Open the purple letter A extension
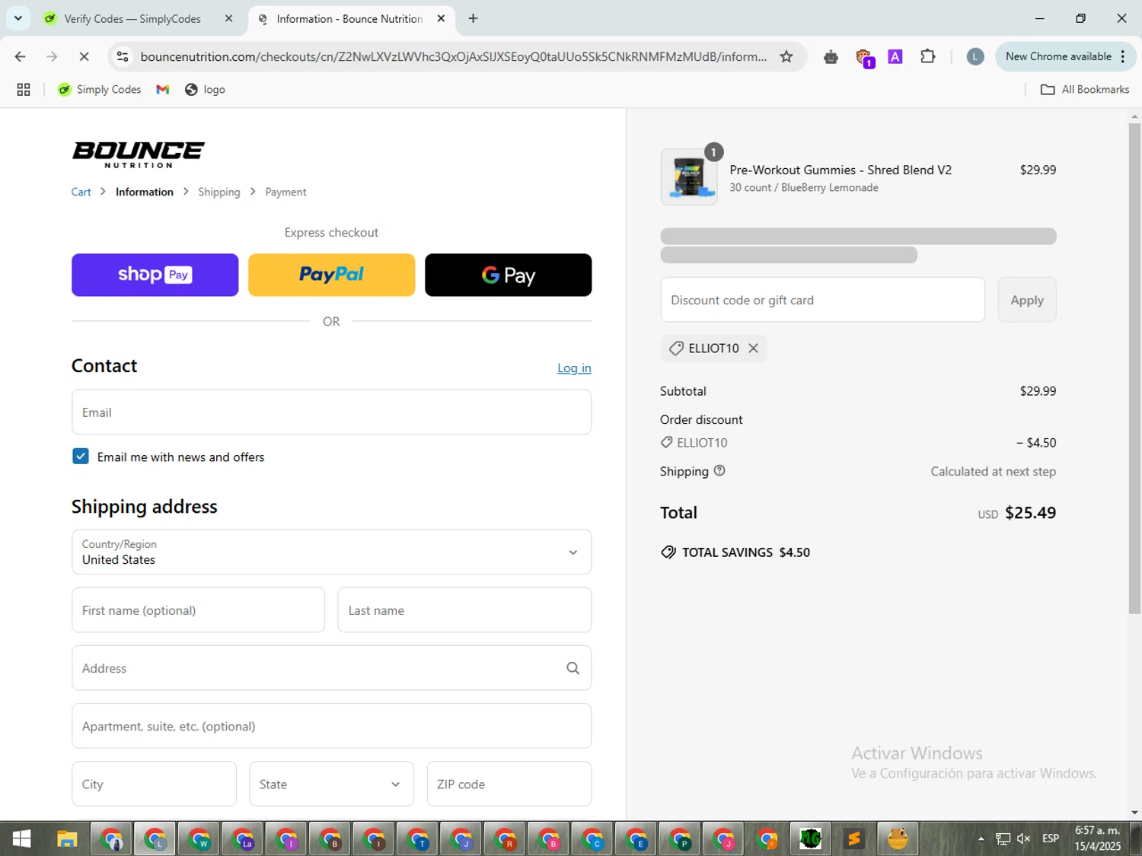This screenshot has height=856, width=1142. coord(895,56)
